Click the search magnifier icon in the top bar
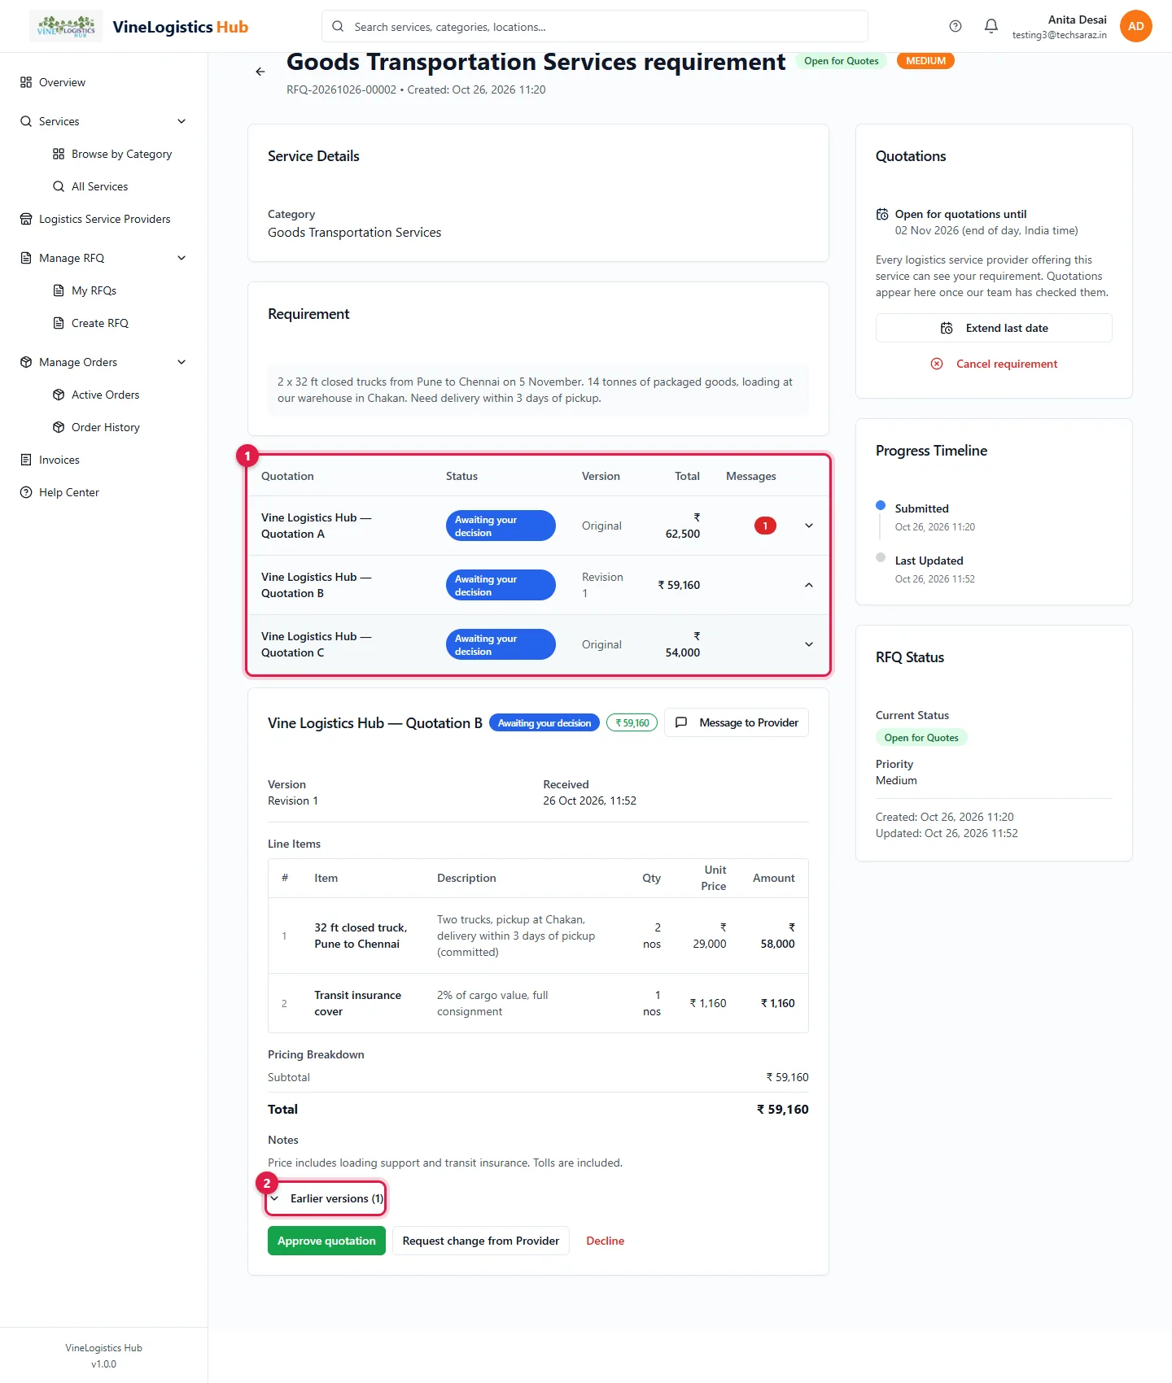The height and width of the screenshot is (1383, 1172). click(x=338, y=26)
